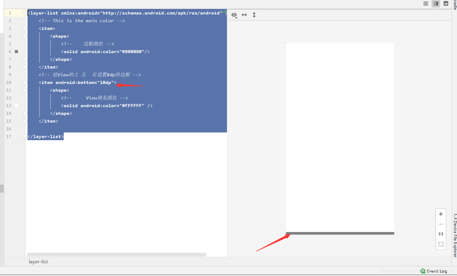Click the xmlns:android attribute on line 1
The width and height of the screenshot is (457, 276).
(141, 13)
